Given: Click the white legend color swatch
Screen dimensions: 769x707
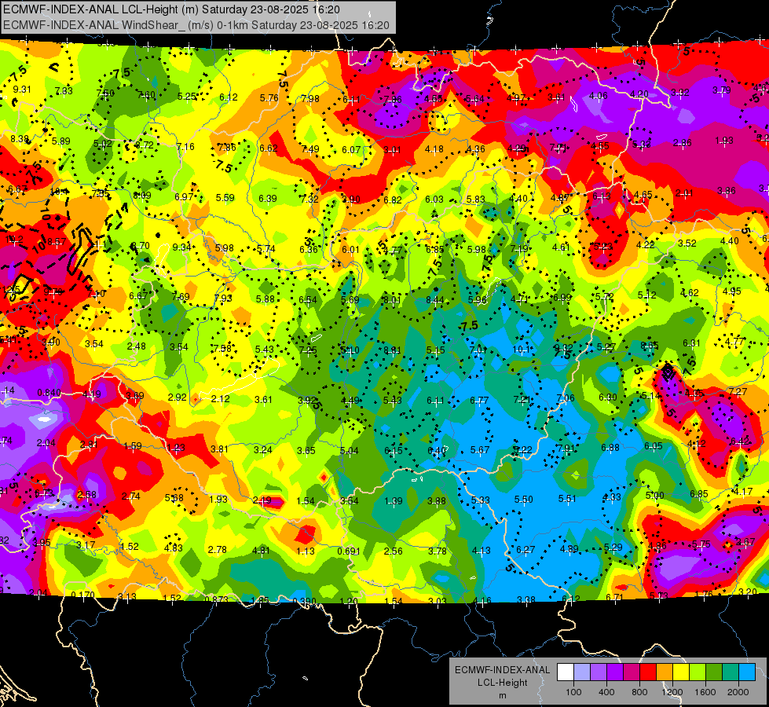Looking at the screenshot, I should click(566, 672).
